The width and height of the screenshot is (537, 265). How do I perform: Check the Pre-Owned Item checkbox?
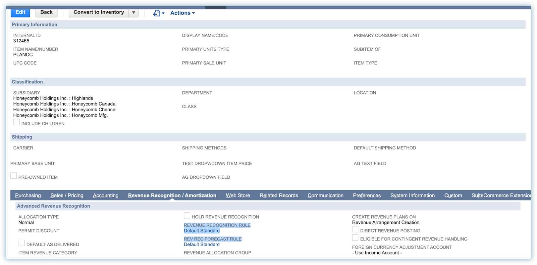coord(14,176)
